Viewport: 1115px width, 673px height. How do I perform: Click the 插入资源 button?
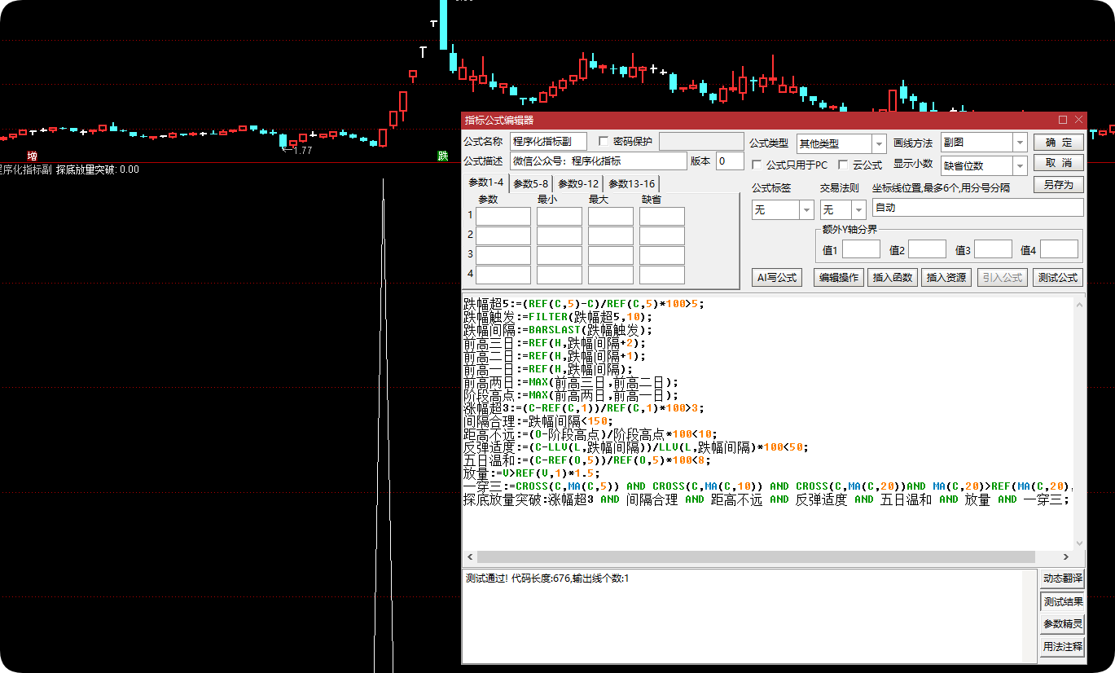click(x=946, y=278)
